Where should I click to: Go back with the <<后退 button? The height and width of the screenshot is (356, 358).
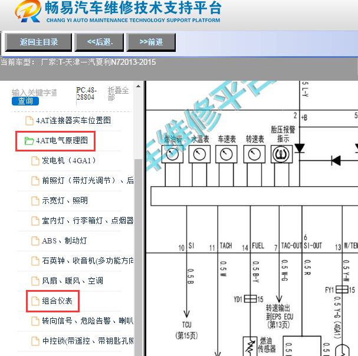tap(99, 42)
